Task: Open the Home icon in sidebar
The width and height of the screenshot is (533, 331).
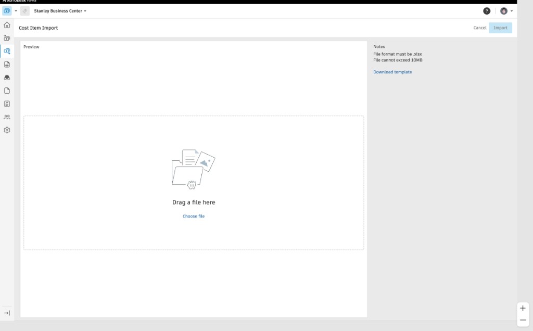Action: coord(7,25)
